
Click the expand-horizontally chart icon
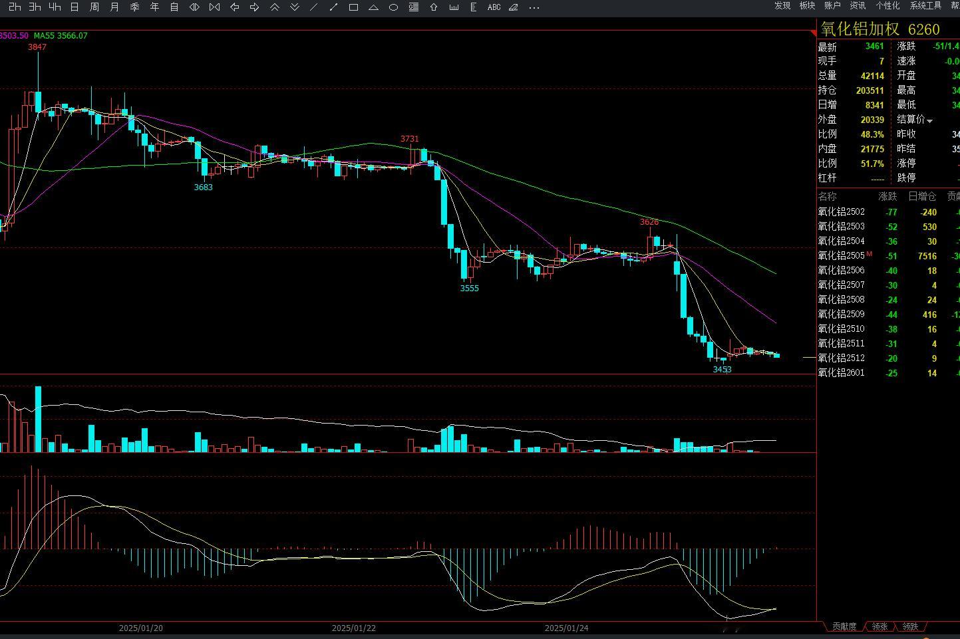tap(194, 7)
